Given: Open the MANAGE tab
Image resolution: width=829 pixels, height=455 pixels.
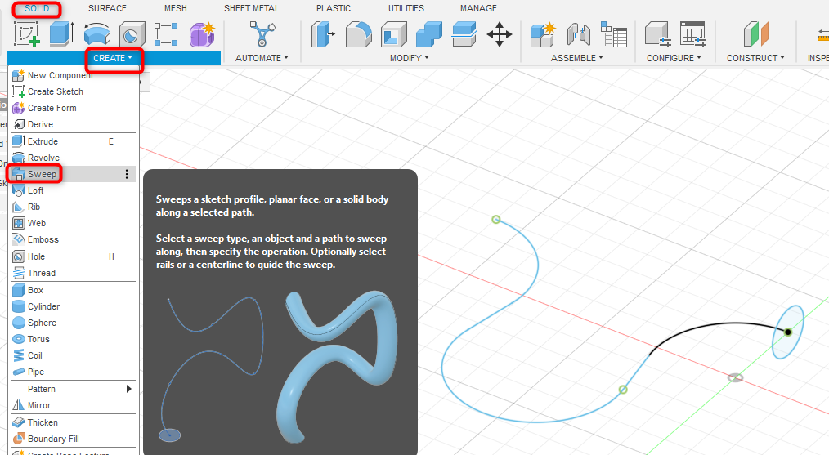Looking at the screenshot, I should (478, 8).
